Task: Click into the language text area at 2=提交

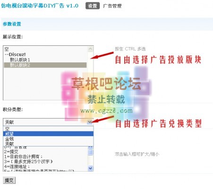Action: pos(11,152)
